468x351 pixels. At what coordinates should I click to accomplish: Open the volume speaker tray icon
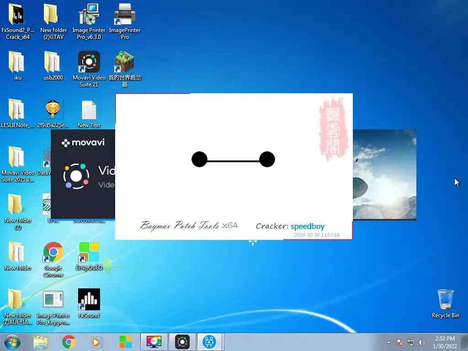(x=421, y=343)
